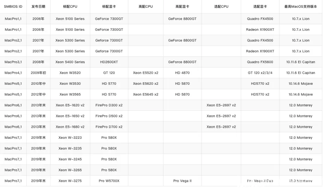Select the Xeon E5-1680 v2 cell
Image resolution: width=323 pixels, height=188 pixels.
coord(70,127)
